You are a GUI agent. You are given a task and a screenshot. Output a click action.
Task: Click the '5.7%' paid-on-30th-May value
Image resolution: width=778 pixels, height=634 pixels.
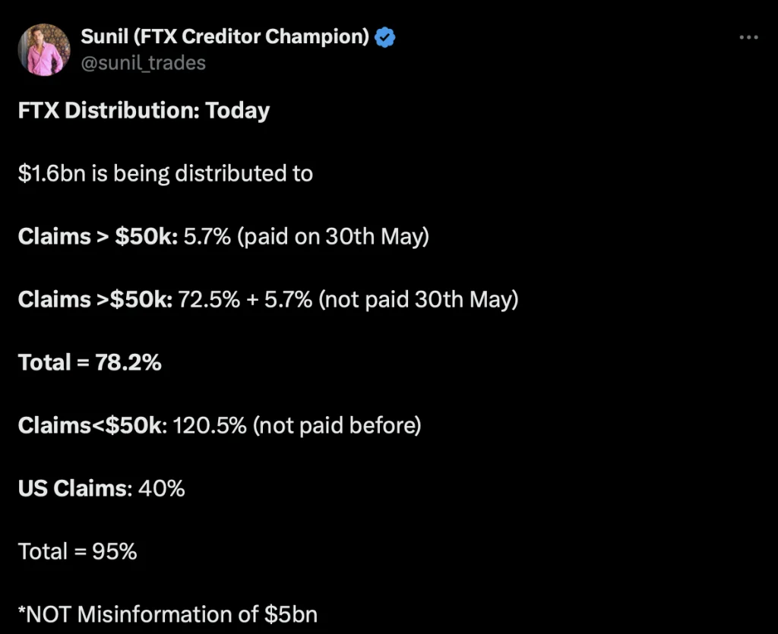[207, 237]
